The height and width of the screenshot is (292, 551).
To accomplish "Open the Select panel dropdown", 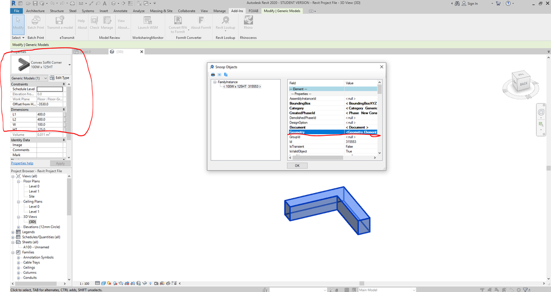I will (18, 38).
